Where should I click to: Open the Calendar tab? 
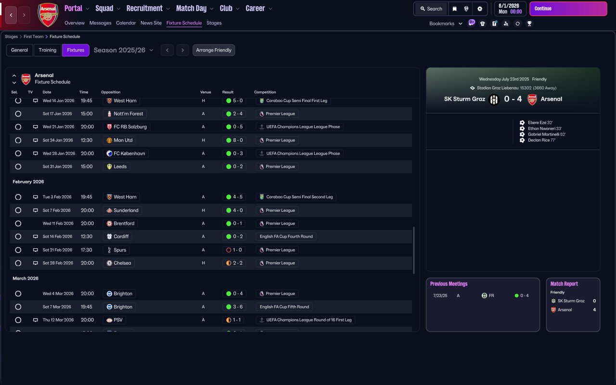126,23
